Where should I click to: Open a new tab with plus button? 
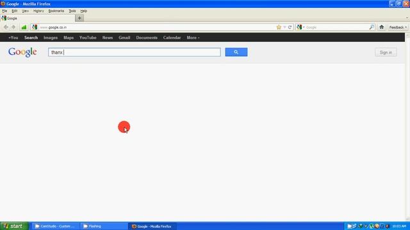pyautogui.click(x=79, y=18)
